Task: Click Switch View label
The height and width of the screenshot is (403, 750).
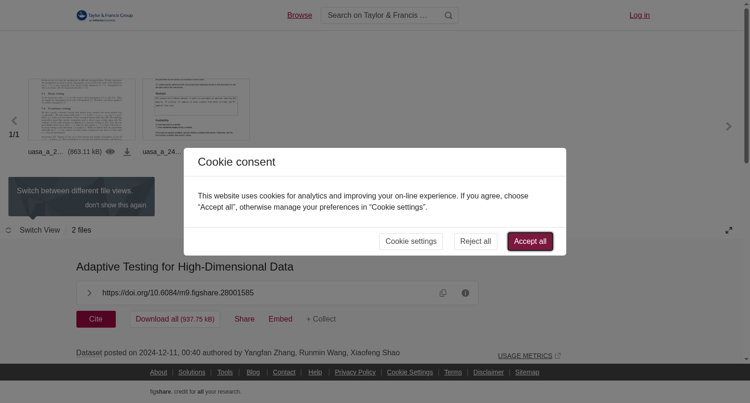Action: [40, 230]
